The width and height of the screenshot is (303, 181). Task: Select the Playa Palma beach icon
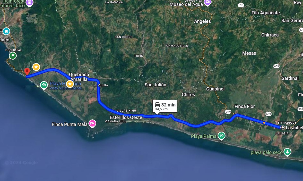click(x=221, y=136)
